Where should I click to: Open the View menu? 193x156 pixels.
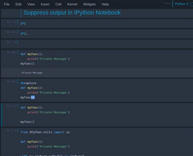31,4
